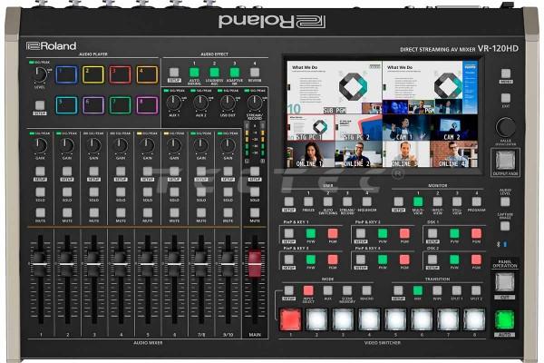This screenshot has width=544, height=363.
Task: Toggle Auto Mixing audio effect 1
Action: pyautogui.click(x=193, y=73)
